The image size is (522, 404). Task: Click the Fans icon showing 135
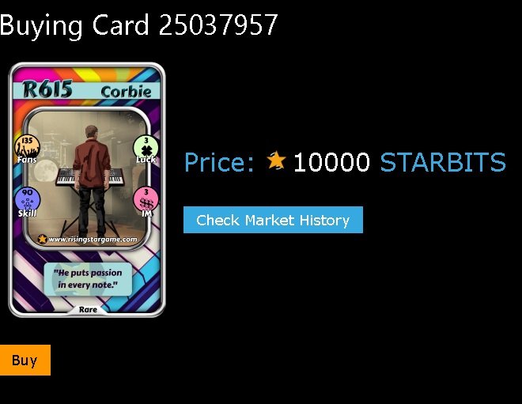(x=27, y=147)
